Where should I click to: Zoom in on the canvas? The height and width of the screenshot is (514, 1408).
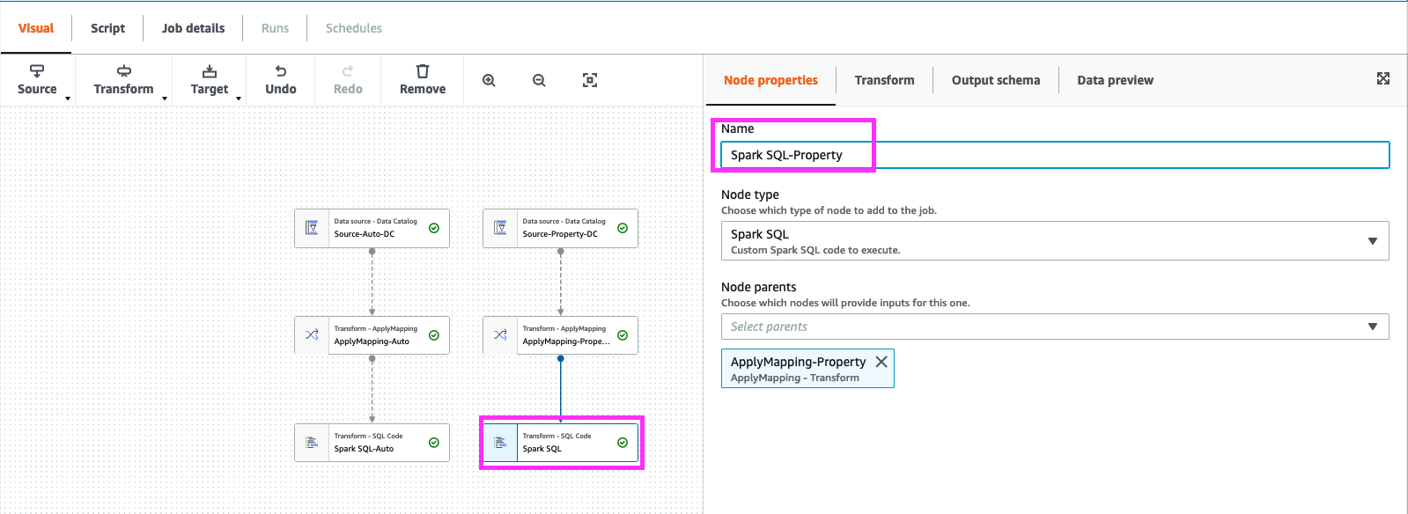click(x=489, y=80)
